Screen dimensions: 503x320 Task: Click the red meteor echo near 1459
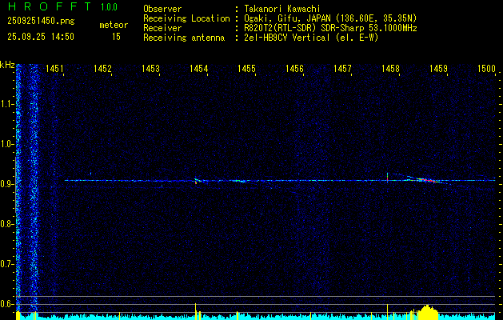point(427,180)
